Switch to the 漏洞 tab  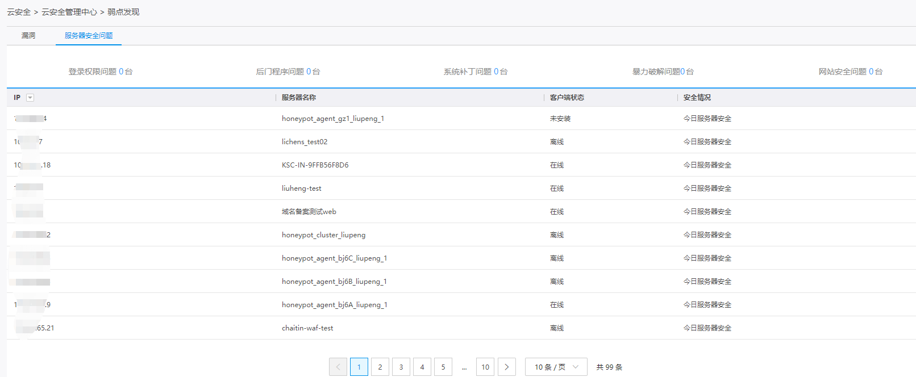[x=28, y=35]
